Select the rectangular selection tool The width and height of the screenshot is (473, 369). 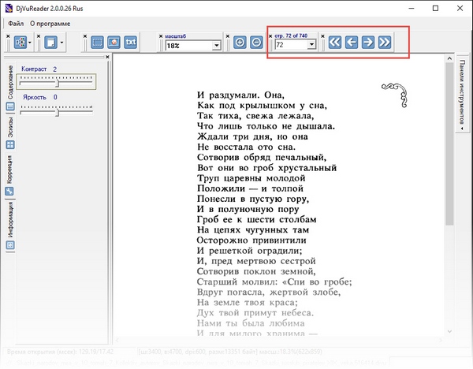click(x=97, y=43)
